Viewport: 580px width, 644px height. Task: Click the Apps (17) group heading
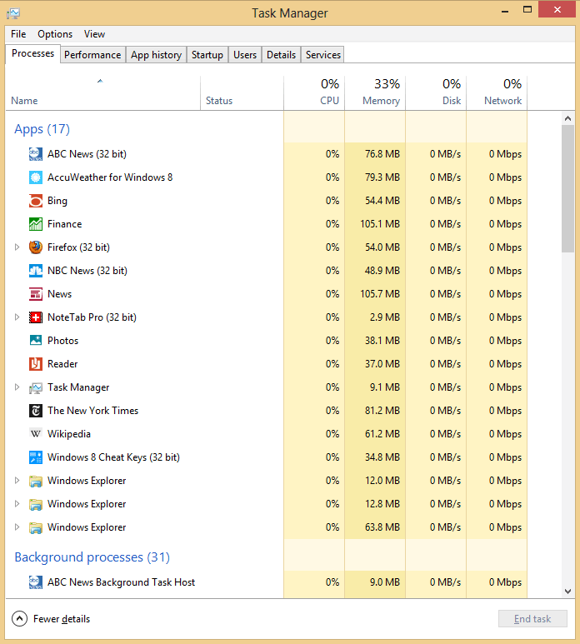tap(42, 129)
